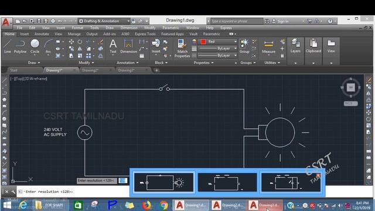The image size is (375, 211).
Task: Add a new drawing tab with plus
Action: pyautogui.click(x=156, y=70)
